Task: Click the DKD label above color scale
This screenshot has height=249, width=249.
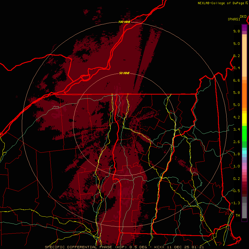Action: point(243,17)
